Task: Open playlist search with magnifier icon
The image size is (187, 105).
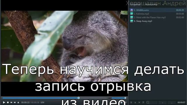Action: click(148, 102)
